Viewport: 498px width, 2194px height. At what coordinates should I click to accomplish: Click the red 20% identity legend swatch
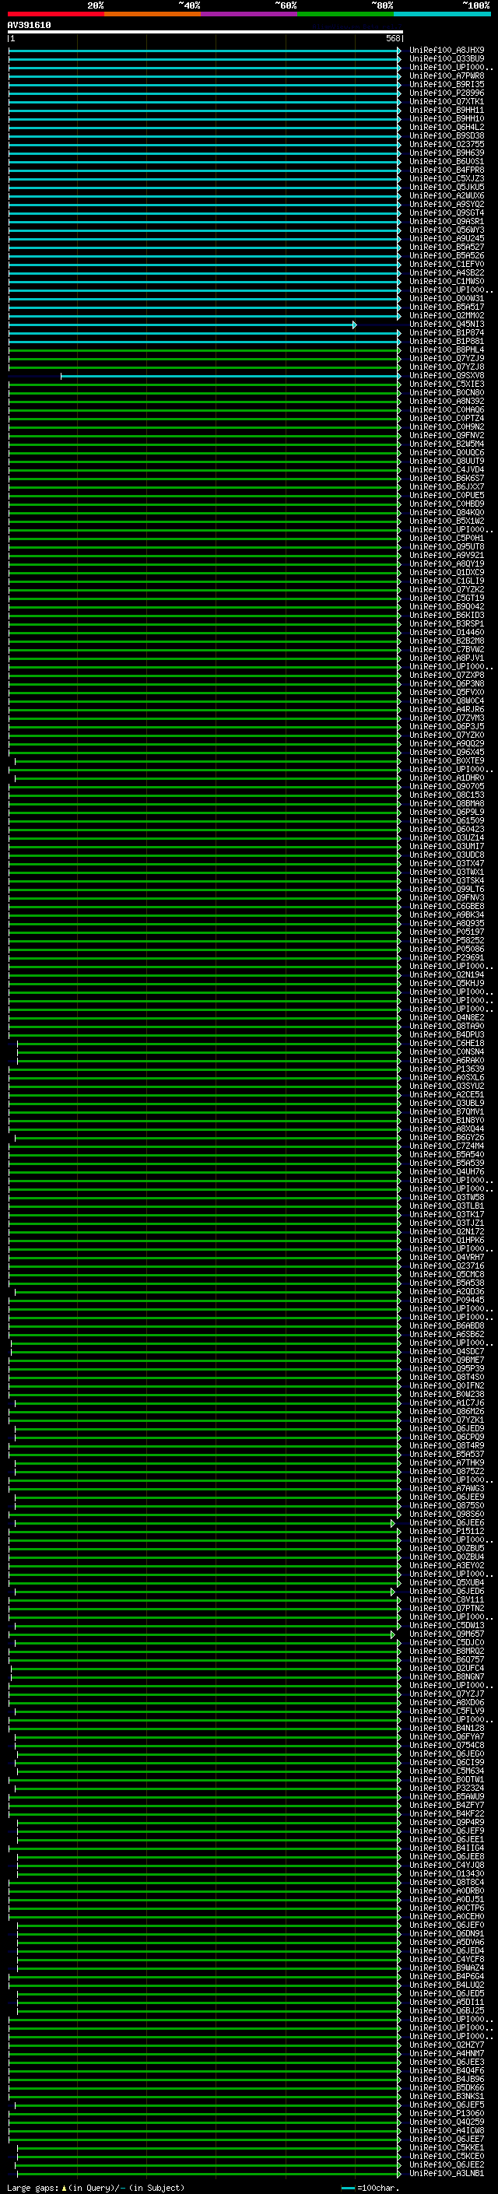[55, 14]
